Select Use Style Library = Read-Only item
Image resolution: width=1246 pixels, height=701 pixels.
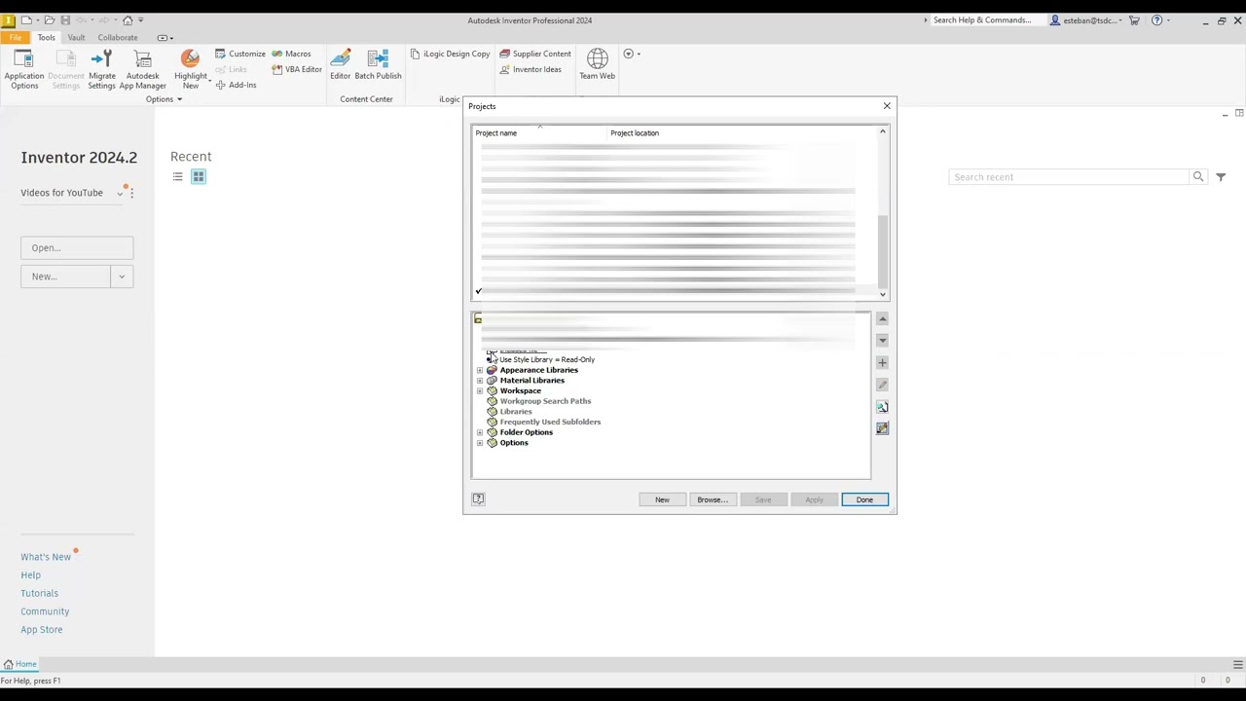tap(546, 359)
